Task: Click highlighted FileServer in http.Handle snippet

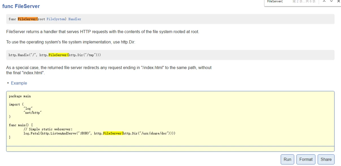Action: 58,55
